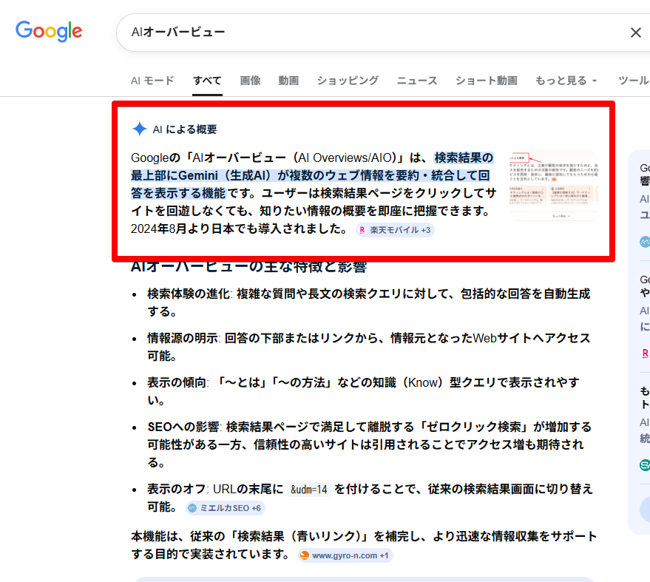This screenshot has height=582, width=650.
Task: Click the bullet text 検索体験の進化
Action: [x=189, y=294]
